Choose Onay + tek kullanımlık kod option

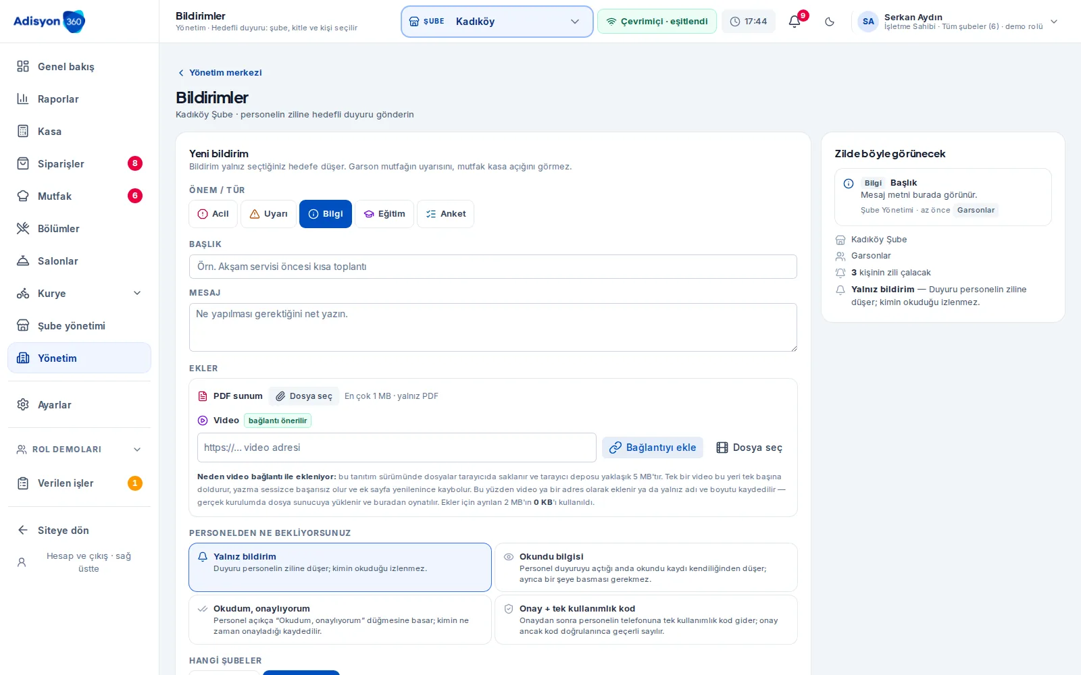[646, 620]
